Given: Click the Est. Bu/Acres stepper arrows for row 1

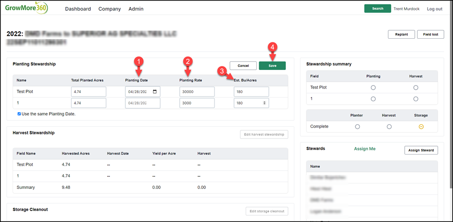Looking at the screenshot, I should pyautogui.click(x=265, y=103).
